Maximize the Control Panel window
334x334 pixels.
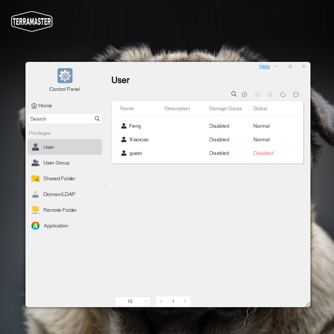pos(290,66)
